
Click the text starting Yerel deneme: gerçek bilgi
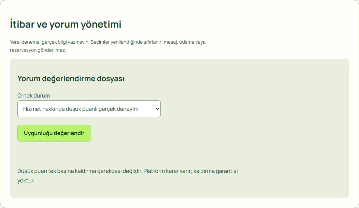(107, 46)
